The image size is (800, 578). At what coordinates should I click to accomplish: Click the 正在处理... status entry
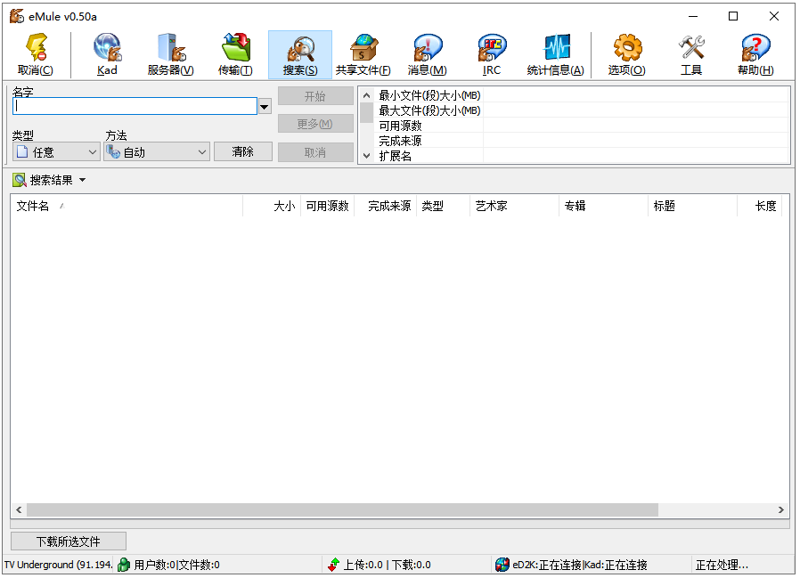(x=722, y=565)
